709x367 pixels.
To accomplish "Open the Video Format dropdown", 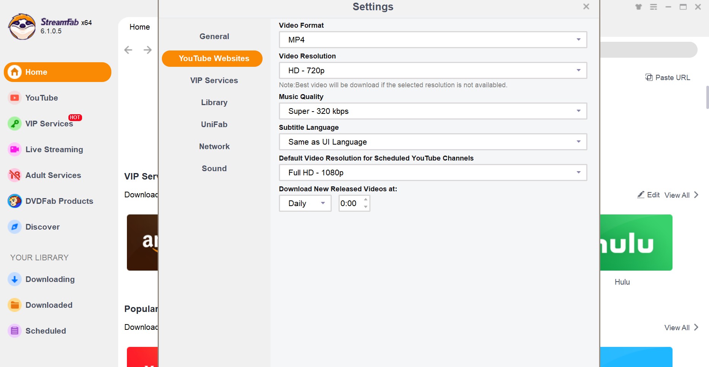I will (x=433, y=40).
